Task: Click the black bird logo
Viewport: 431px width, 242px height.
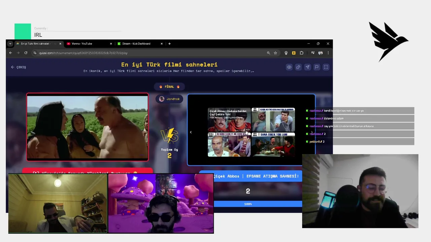Action: (388, 42)
